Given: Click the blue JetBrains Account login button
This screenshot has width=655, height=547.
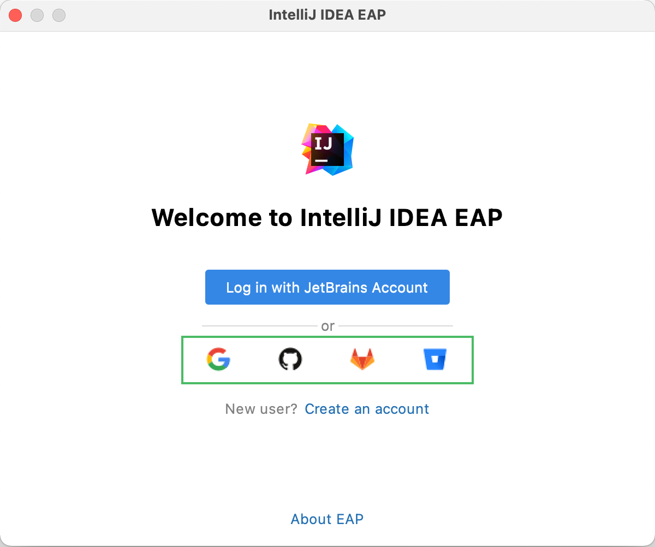Looking at the screenshot, I should click(327, 287).
